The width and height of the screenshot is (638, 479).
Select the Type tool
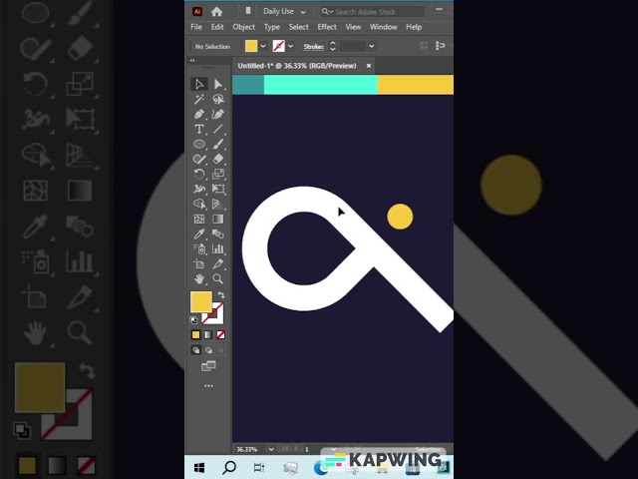pyautogui.click(x=199, y=130)
